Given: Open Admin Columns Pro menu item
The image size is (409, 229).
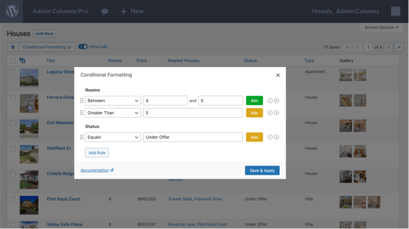Looking at the screenshot, I should [60, 11].
